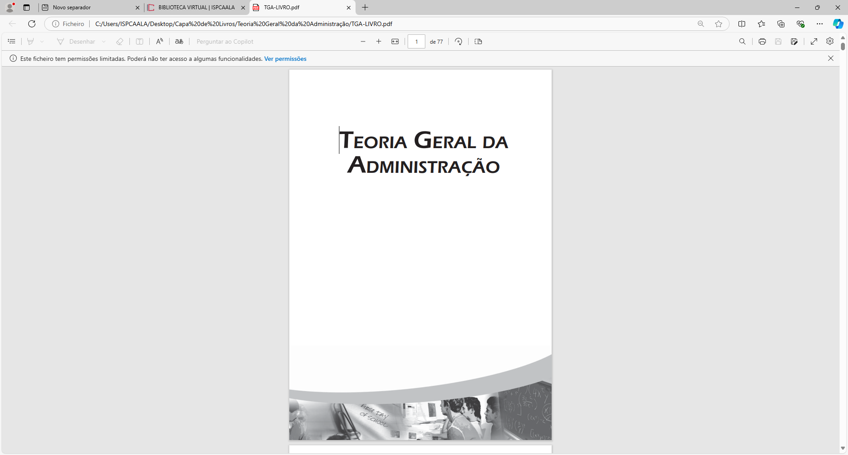This screenshot has width=848, height=455.
Task: Open PDF viewer settings
Action: (x=830, y=41)
